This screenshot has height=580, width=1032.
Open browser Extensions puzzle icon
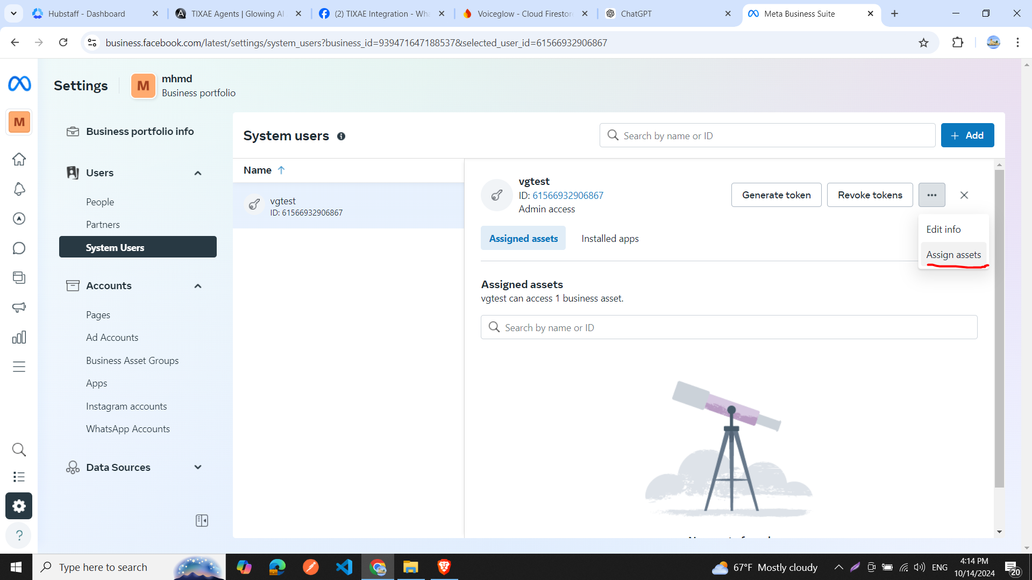(x=958, y=42)
